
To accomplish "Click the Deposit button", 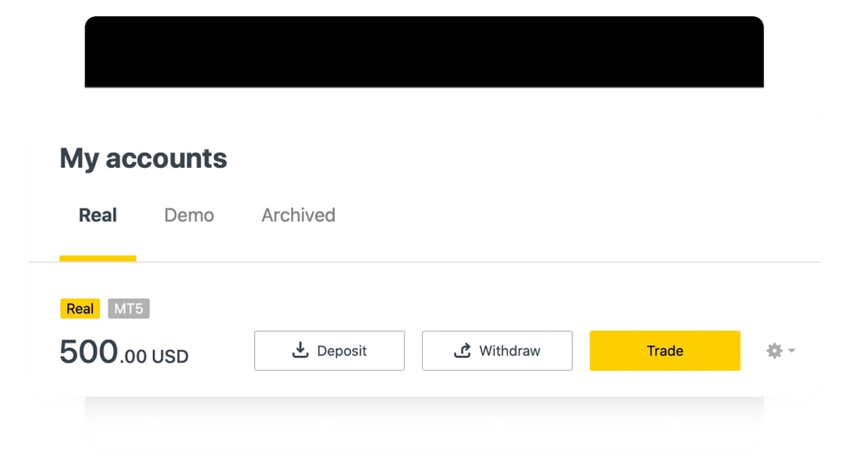I will tap(330, 351).
